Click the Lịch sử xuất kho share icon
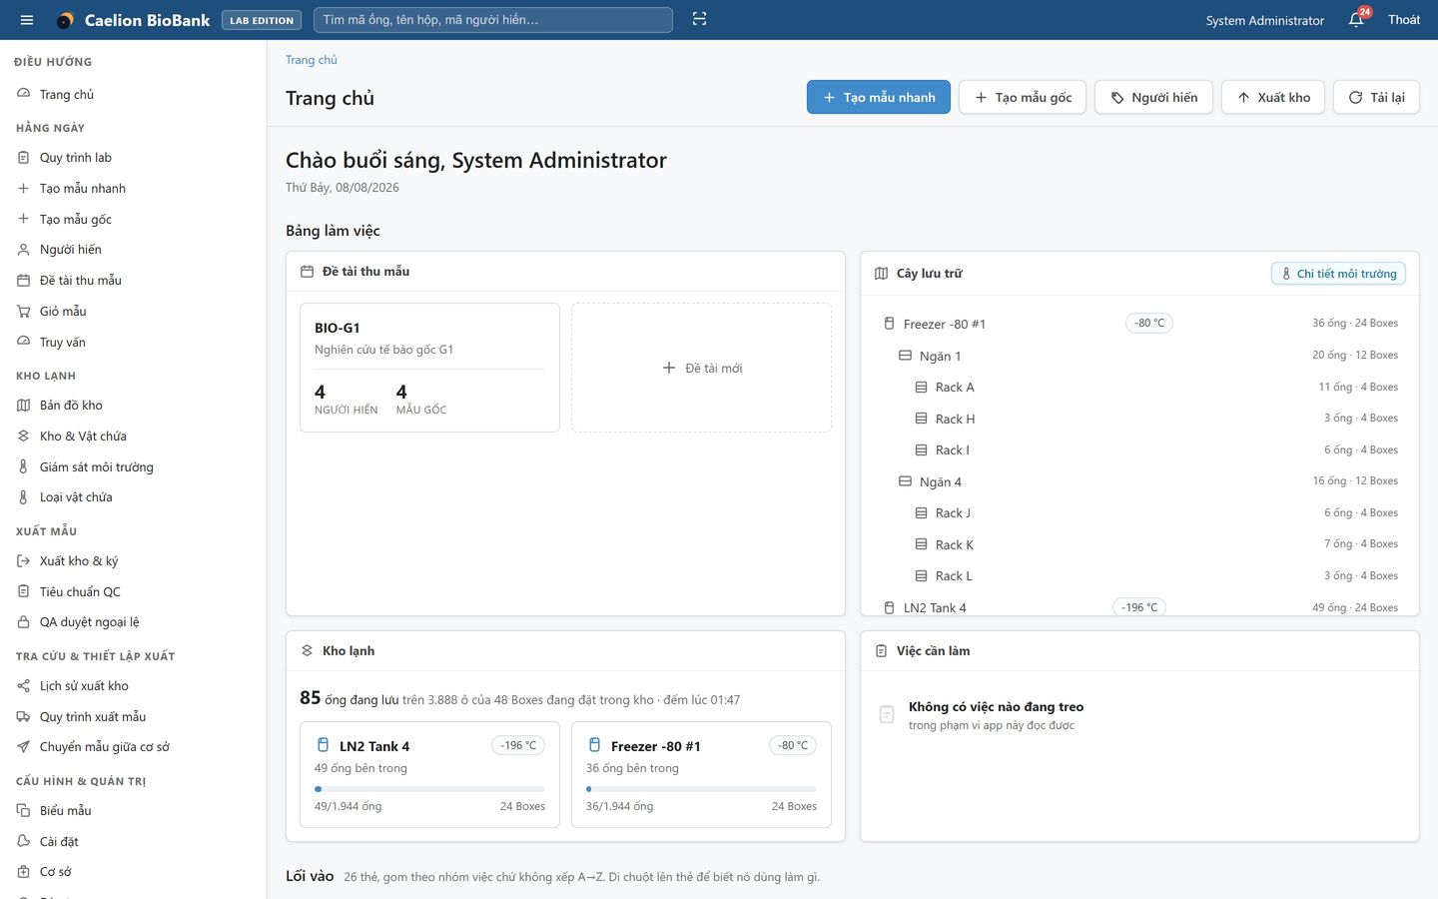The image size is (1438, 899). (x=23, y=685)
